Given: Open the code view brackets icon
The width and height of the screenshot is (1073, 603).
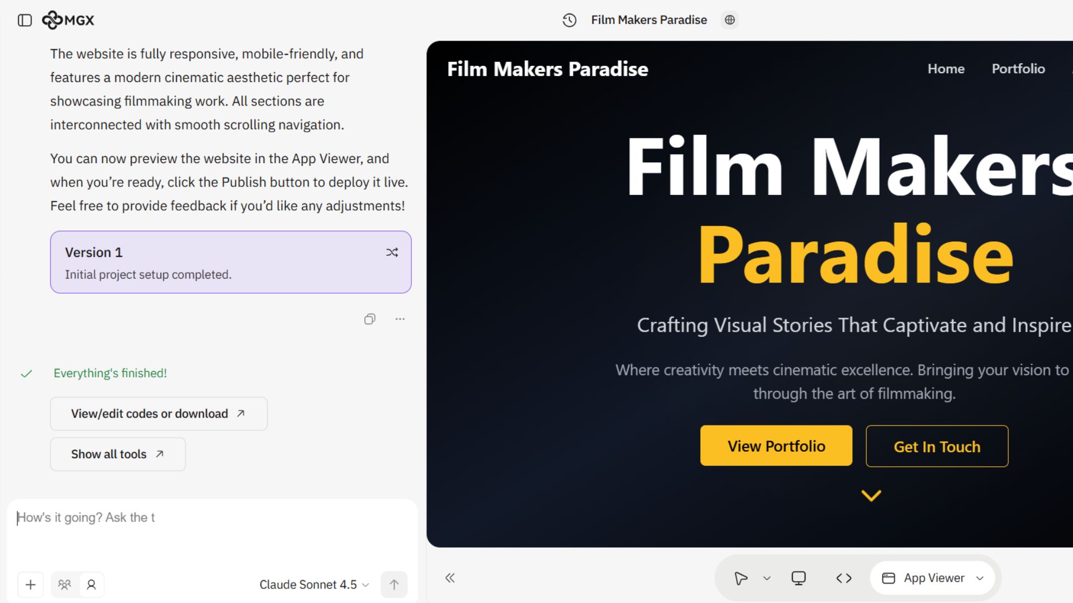Looking at the screenshot, I should (x=843, y=578).
